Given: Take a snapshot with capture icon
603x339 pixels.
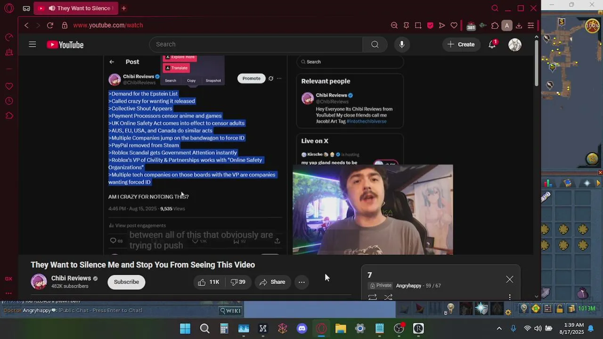Looking at the screenshot, I should click(x=418, y=25).
